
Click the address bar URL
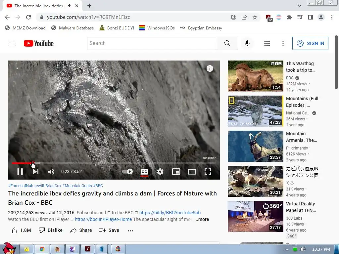pos(88,17)
